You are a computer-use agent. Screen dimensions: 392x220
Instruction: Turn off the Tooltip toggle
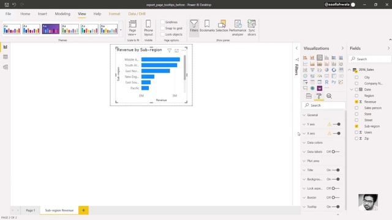336,207
